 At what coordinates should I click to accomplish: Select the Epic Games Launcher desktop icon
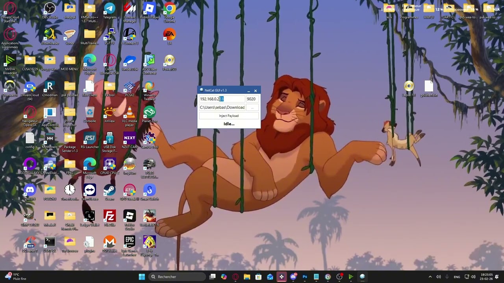pos(130,246)
